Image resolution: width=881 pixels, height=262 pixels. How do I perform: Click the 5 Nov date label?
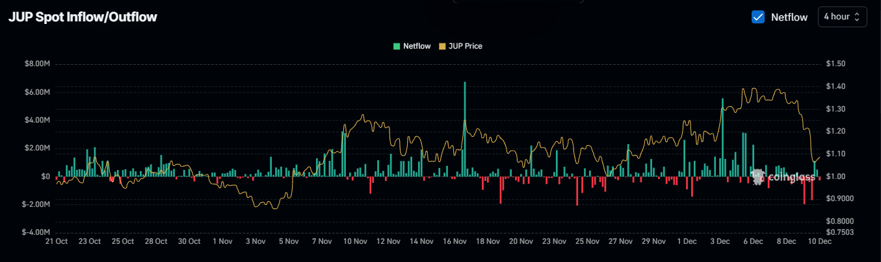288,241
